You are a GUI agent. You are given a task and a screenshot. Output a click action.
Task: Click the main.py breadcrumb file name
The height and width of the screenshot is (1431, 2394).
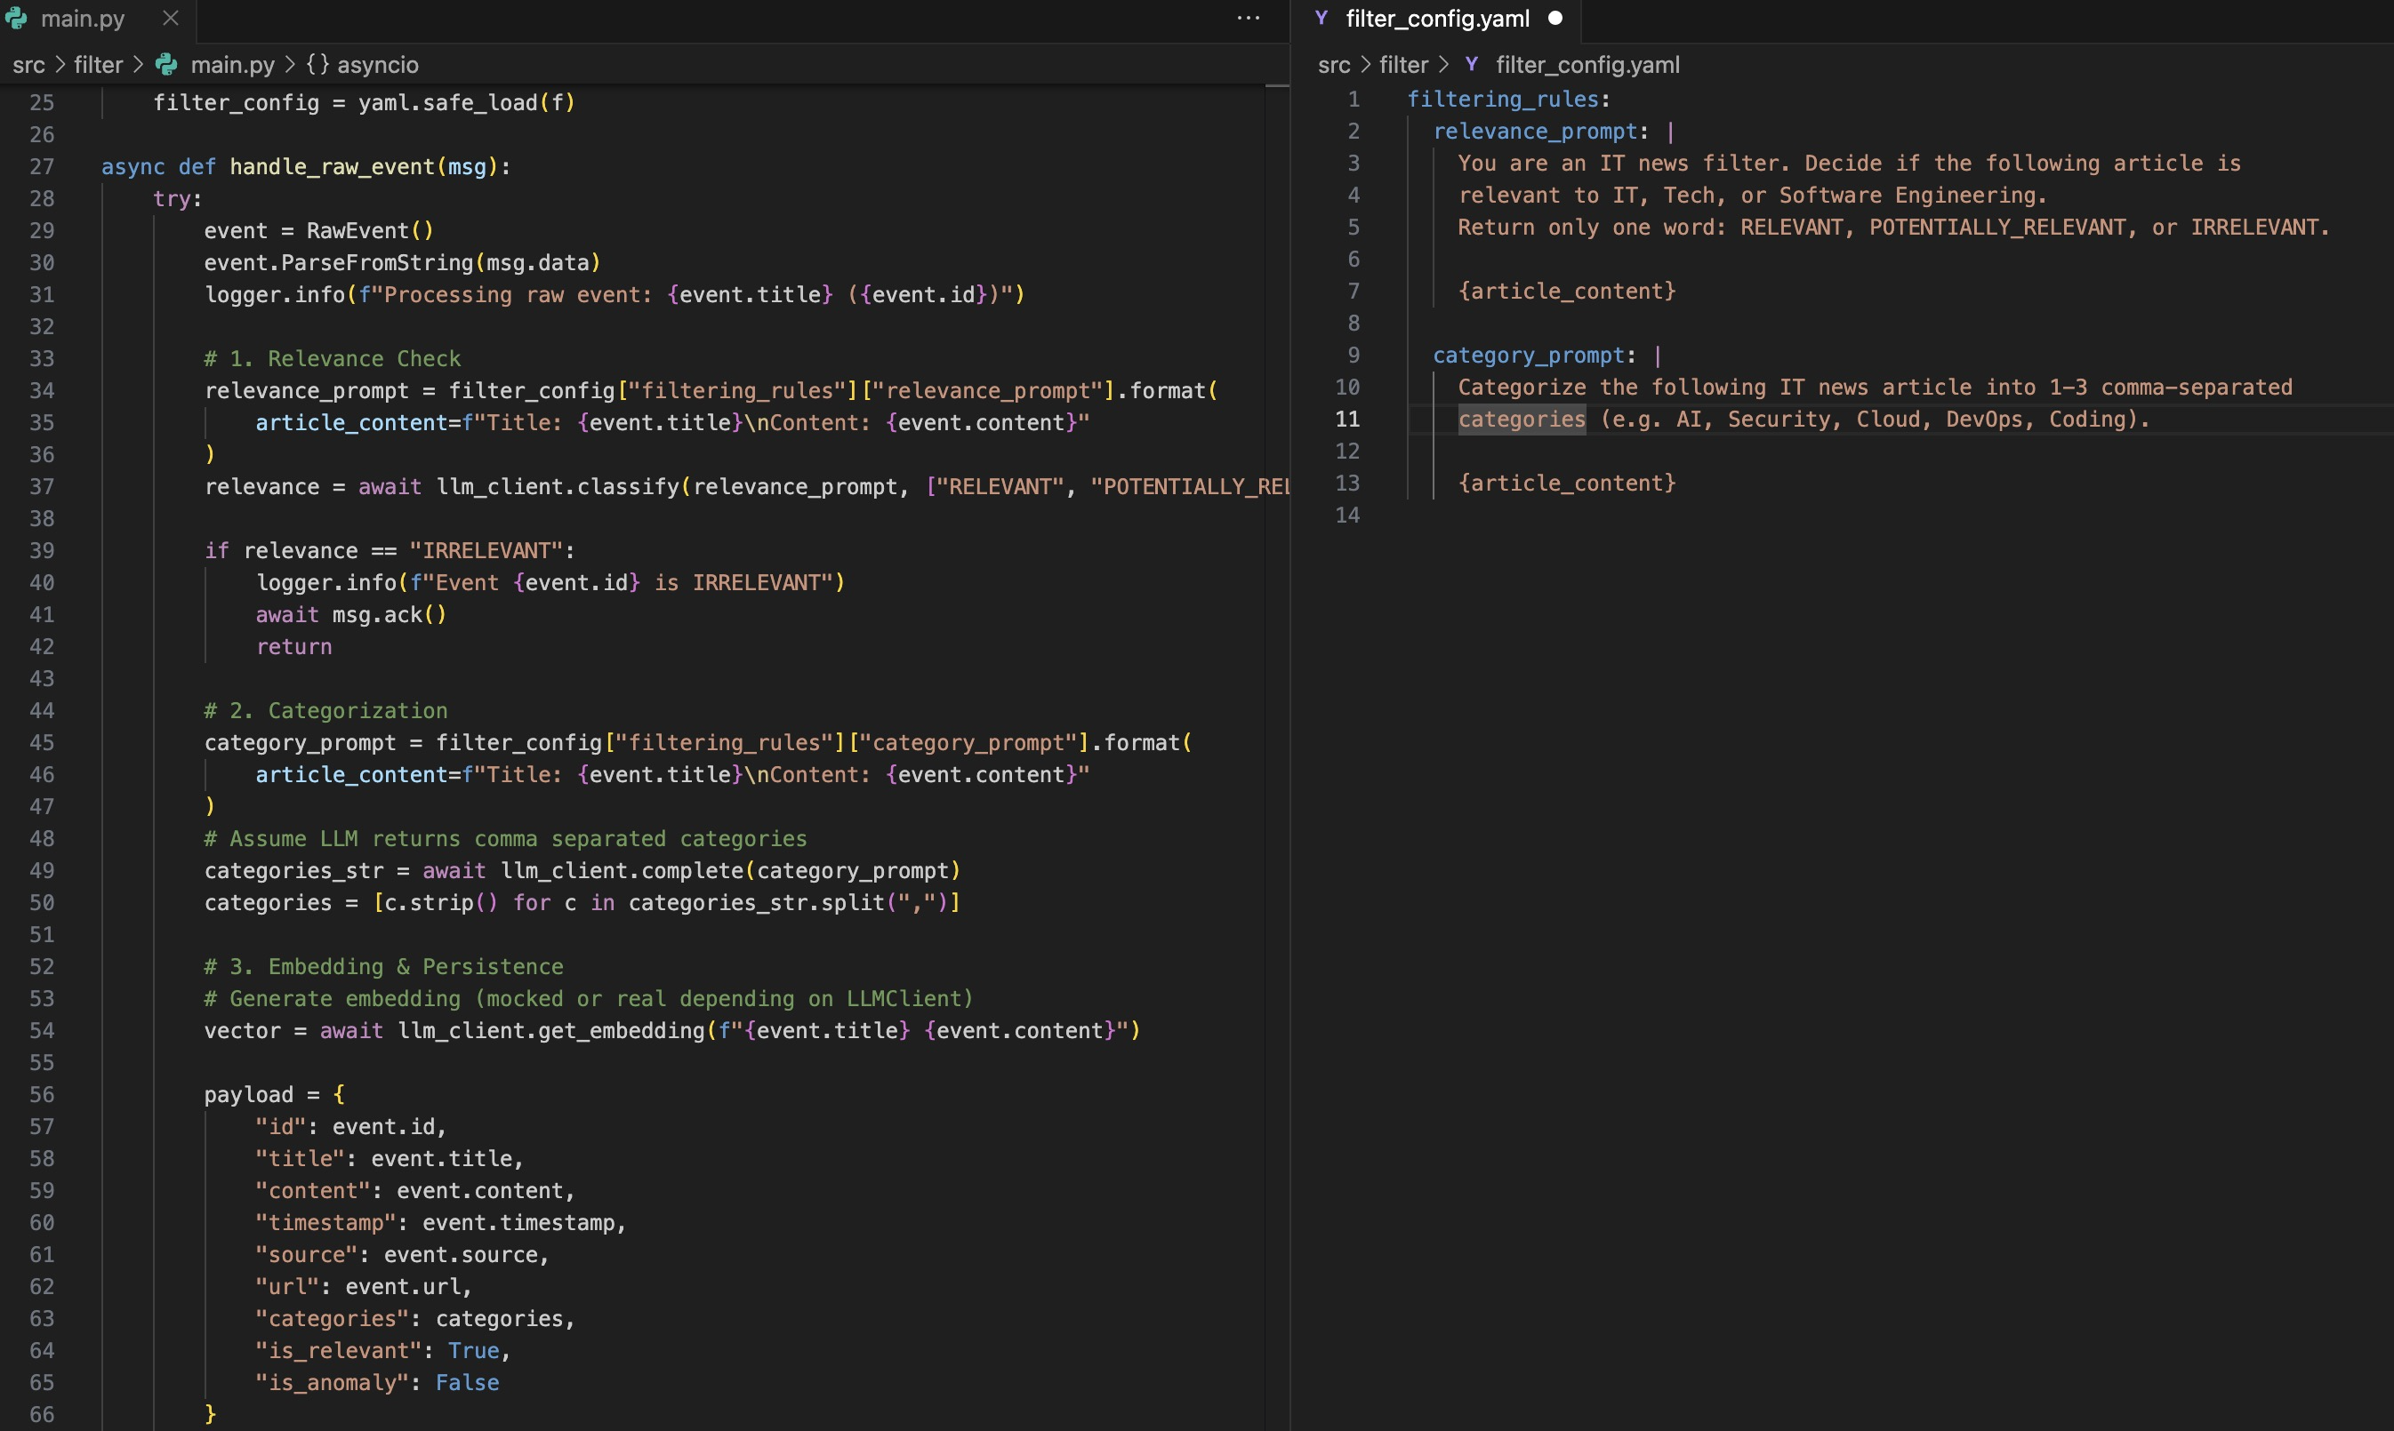click(231, 65)
